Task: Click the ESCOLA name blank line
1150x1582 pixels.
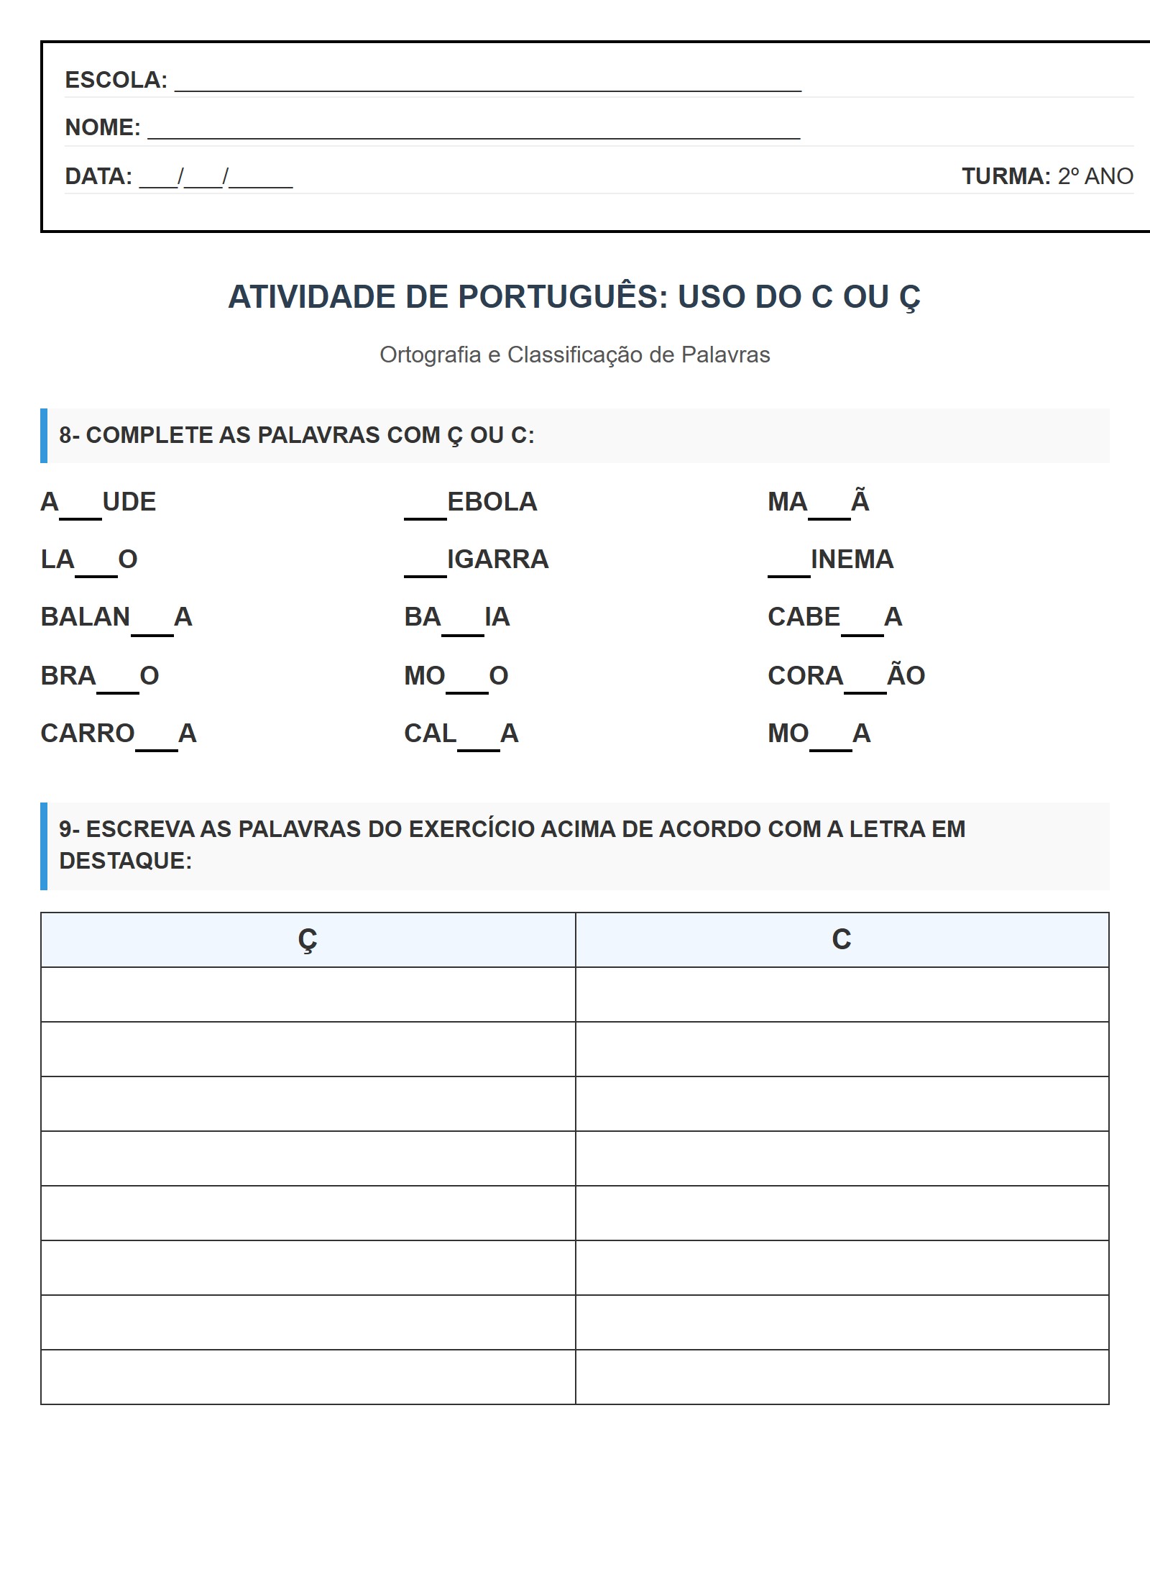Action: (487, 81)
